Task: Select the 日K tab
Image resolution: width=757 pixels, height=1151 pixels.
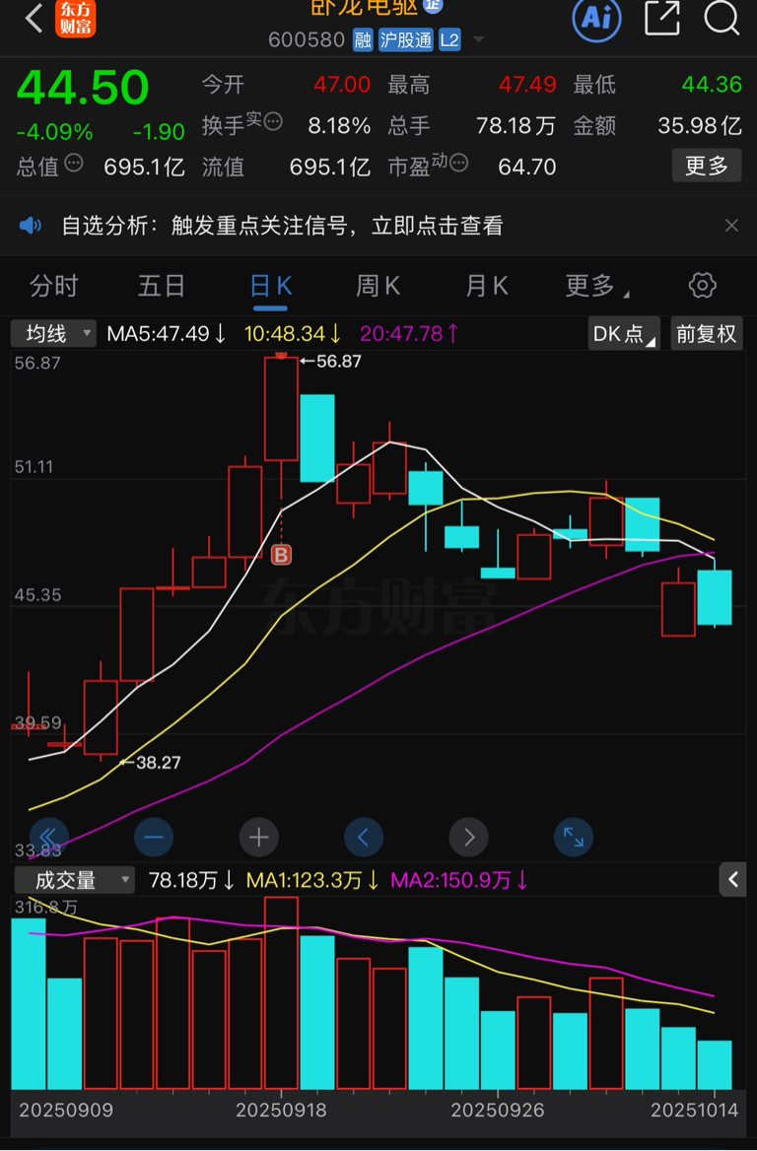Action: pyautogui.click(x=271, y=286)
